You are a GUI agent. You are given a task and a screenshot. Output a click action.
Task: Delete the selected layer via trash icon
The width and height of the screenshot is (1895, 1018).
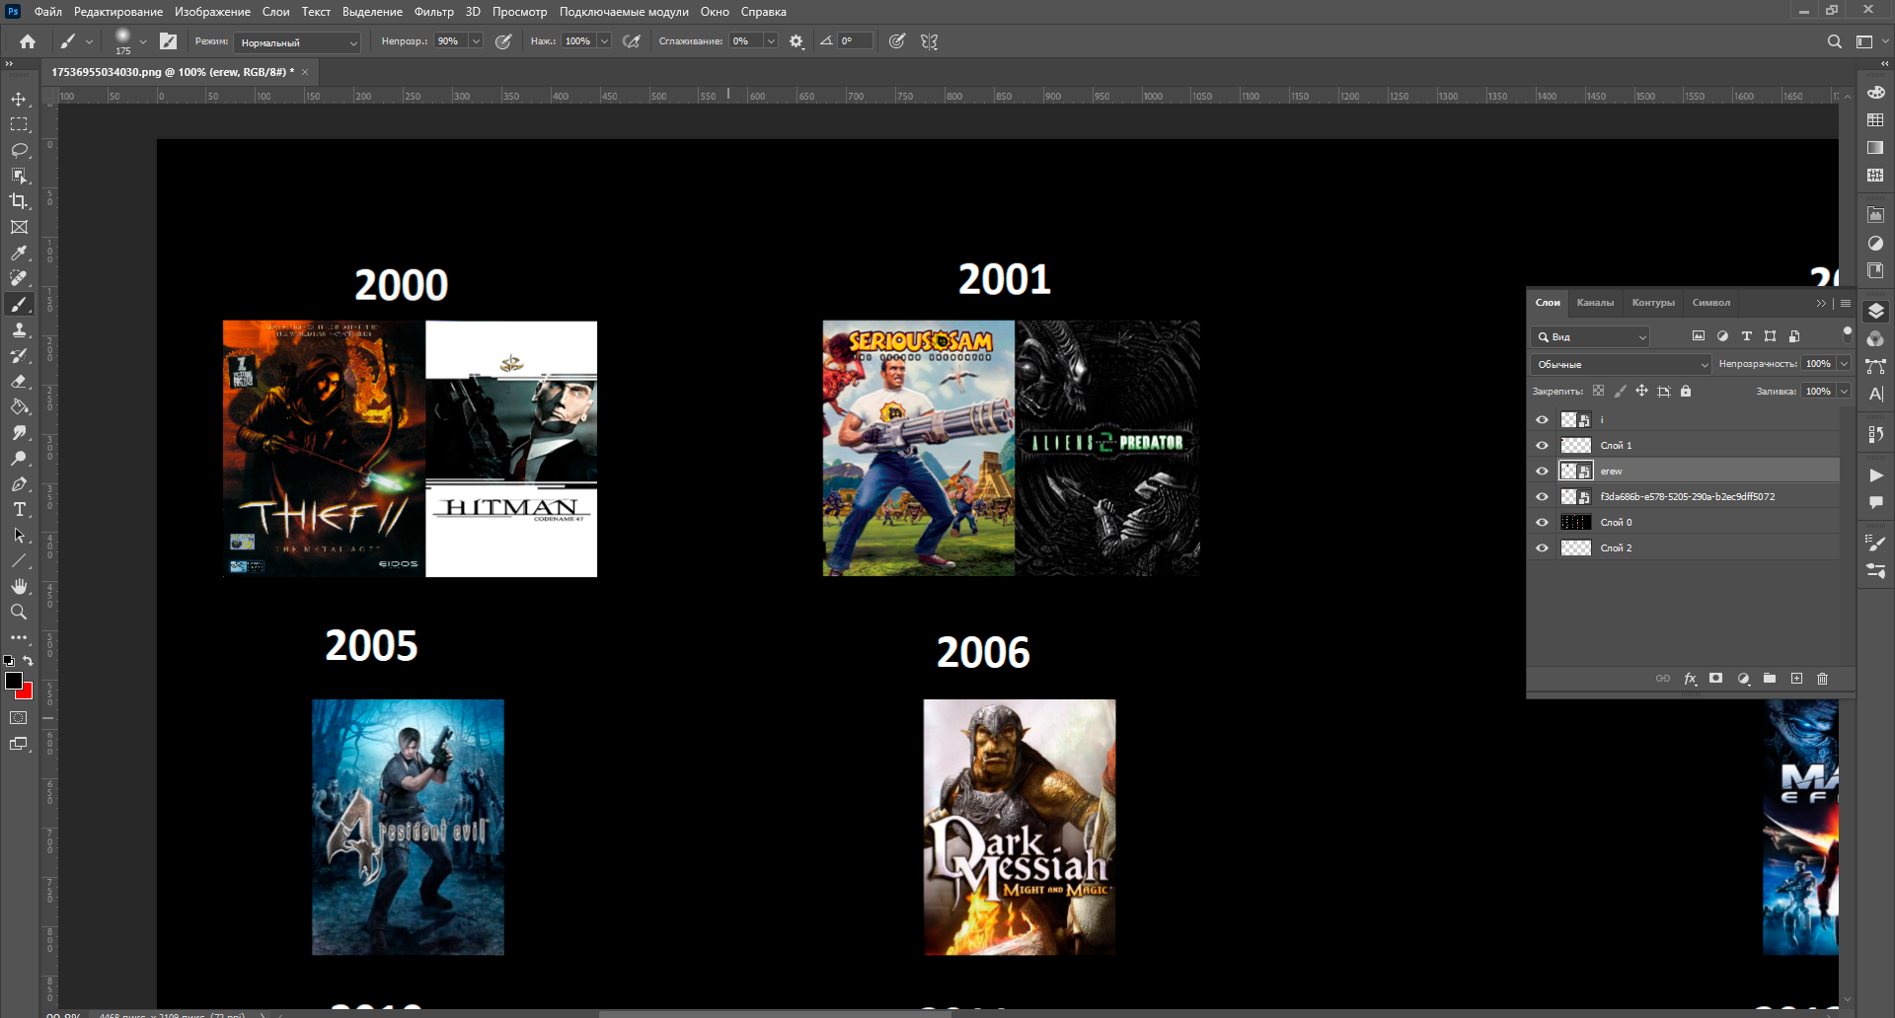point(1823,679)
